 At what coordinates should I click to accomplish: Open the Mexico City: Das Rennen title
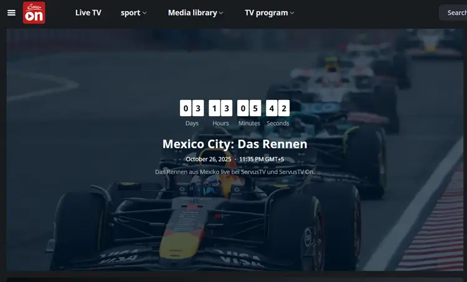click(x=235, y=144)
